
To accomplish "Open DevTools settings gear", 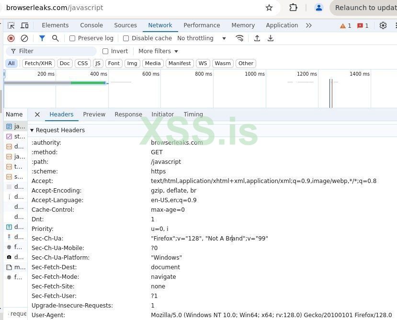I will pyautogui.click(x=383, y=25).
